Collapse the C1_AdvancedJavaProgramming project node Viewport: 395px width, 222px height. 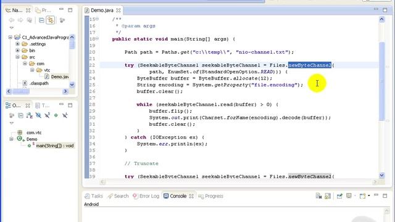[10, 37]
